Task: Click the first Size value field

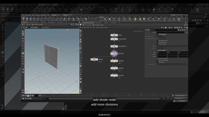Action: tap(162, 52)
